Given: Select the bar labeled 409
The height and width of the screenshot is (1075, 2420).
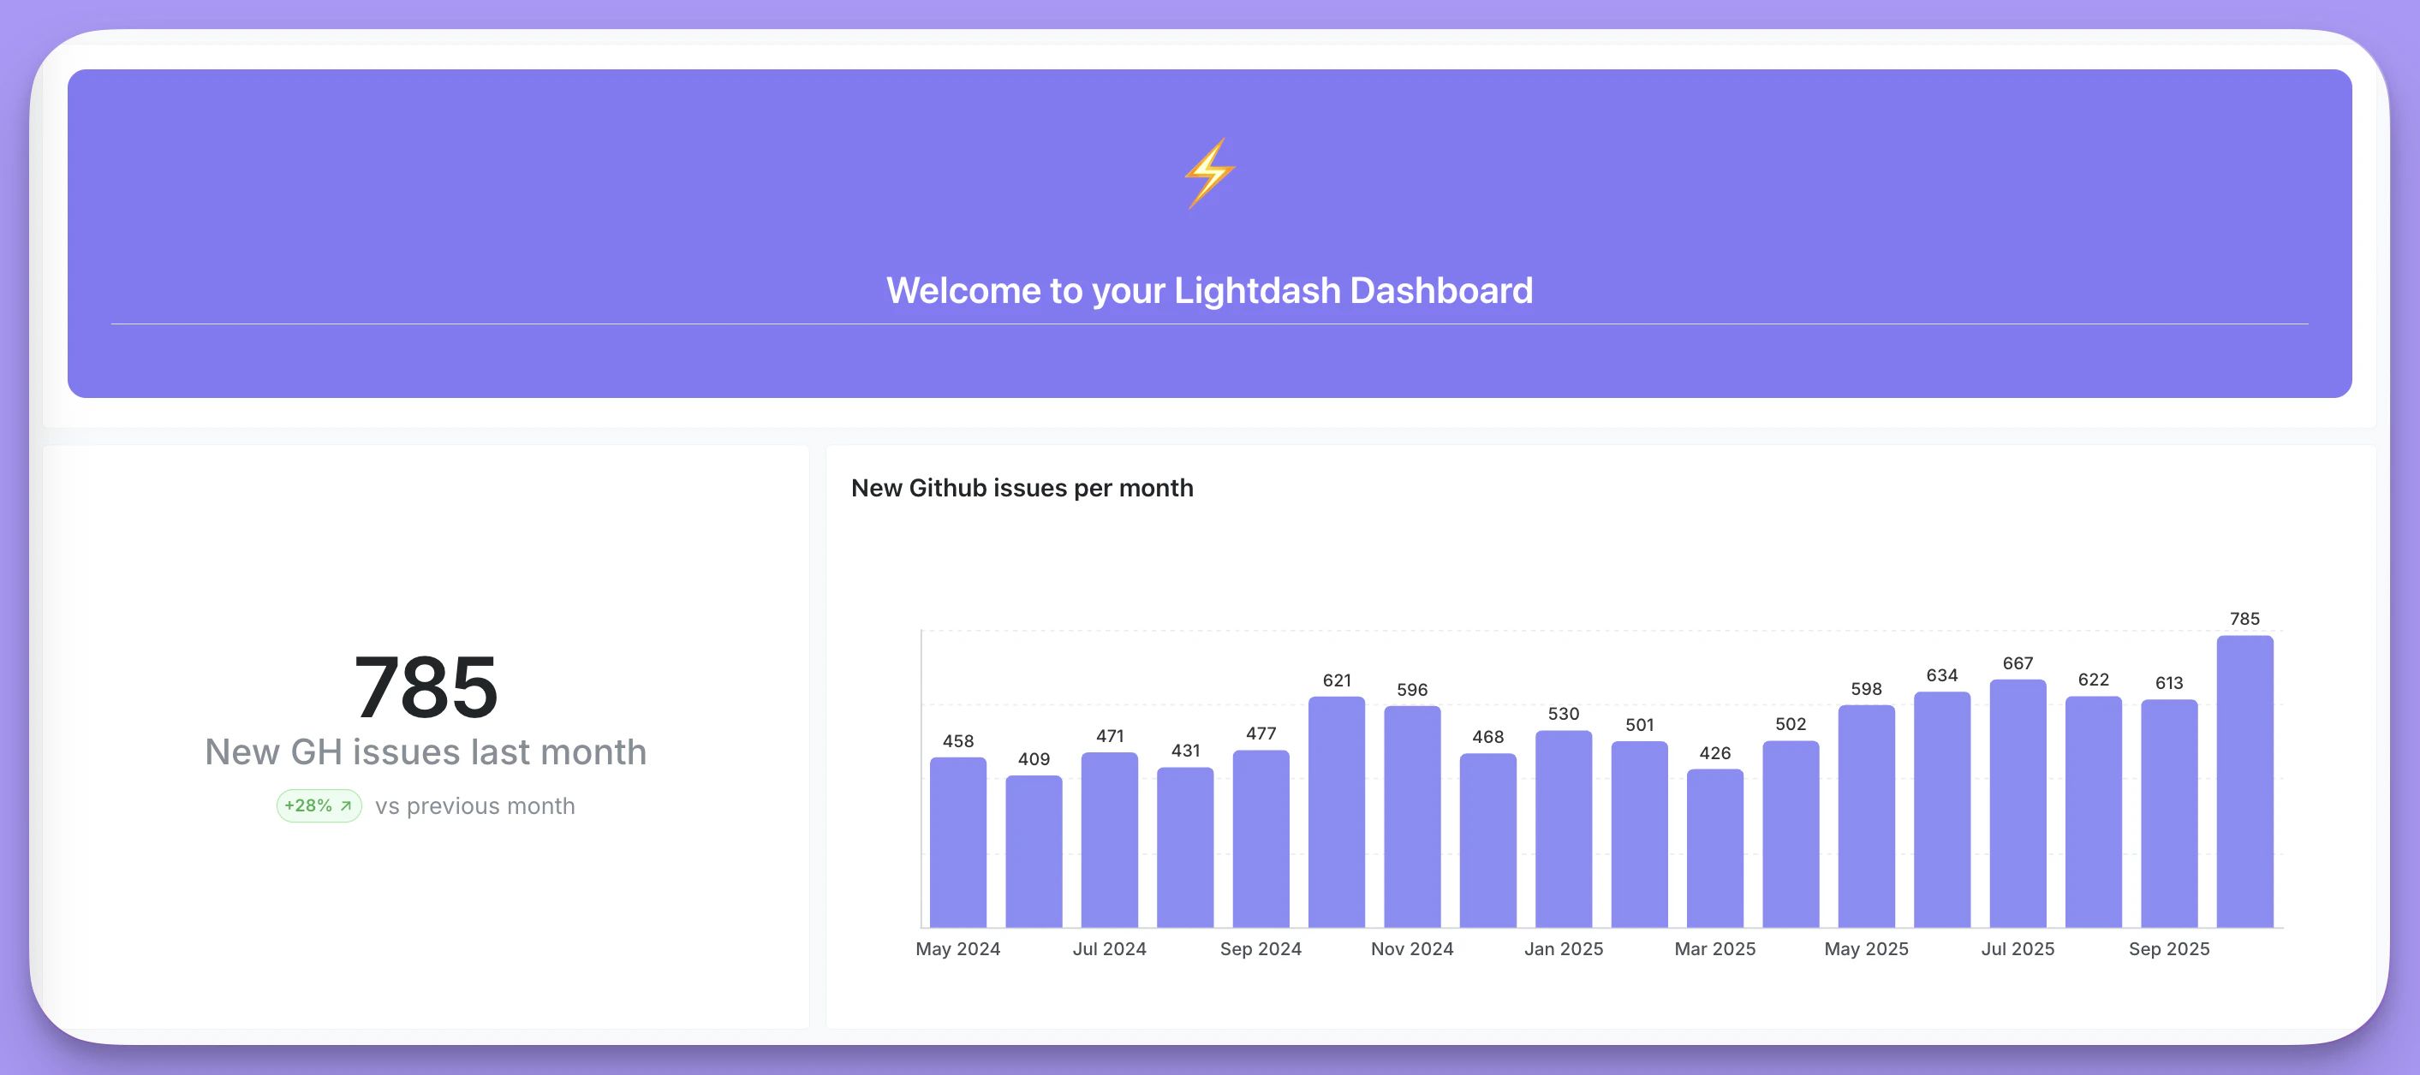Looking at the screenshot, I should click(x=1034, y=851).
